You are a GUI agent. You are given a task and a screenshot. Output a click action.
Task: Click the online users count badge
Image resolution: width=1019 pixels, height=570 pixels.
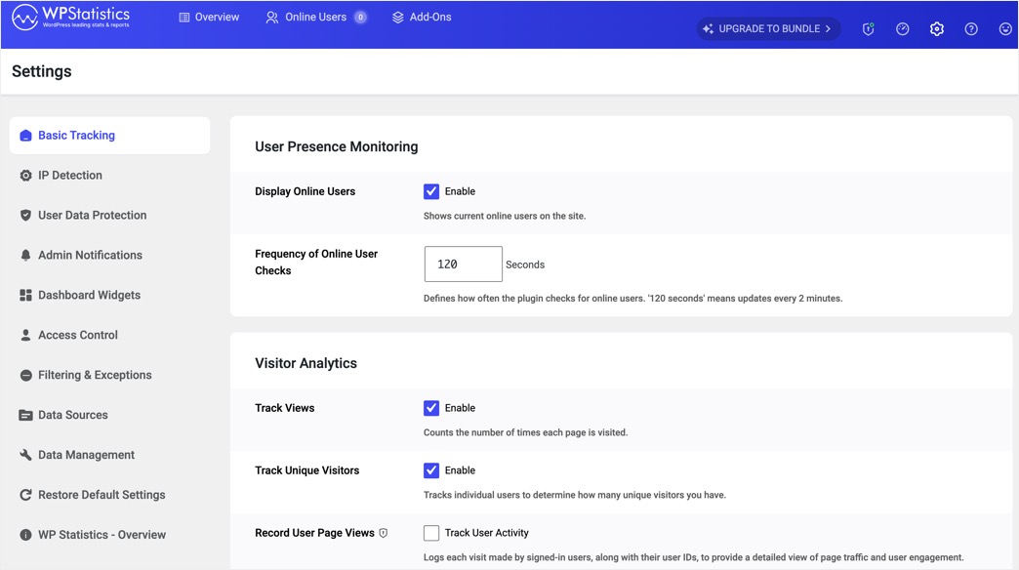pos(360,18)
